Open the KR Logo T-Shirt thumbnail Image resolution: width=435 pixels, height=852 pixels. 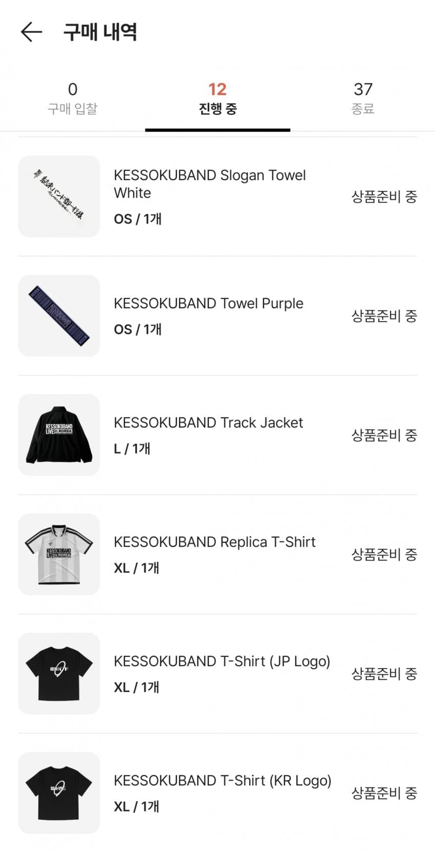pos(59,793)
